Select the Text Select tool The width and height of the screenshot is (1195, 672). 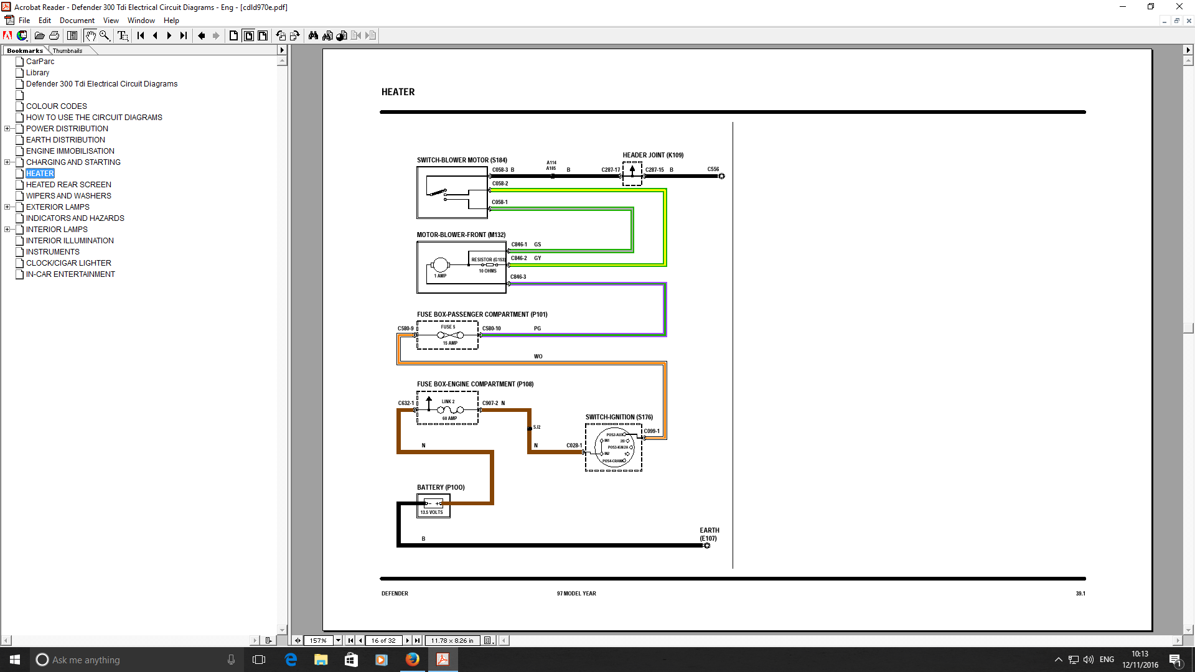click(x=123, y=35)
